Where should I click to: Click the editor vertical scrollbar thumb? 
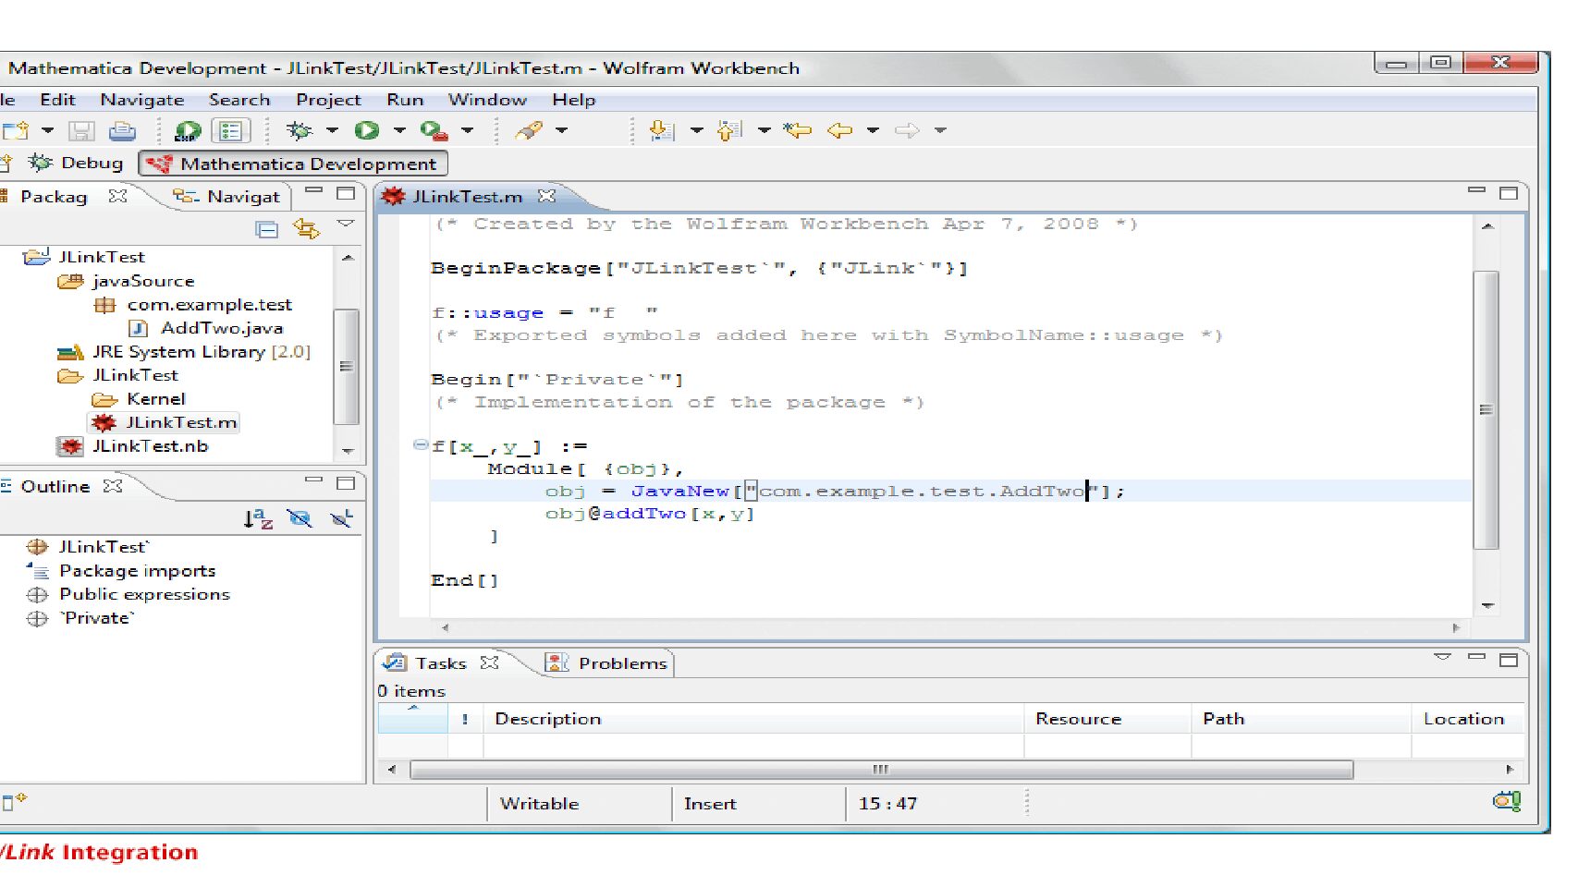[1486, 409]
